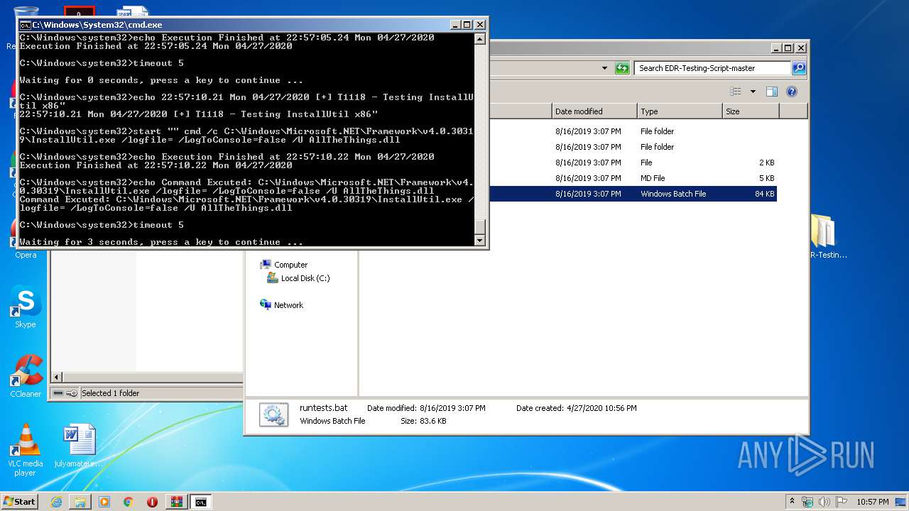Open Action Center flag icon
909x511 pixels.
[x=841, y=502]
